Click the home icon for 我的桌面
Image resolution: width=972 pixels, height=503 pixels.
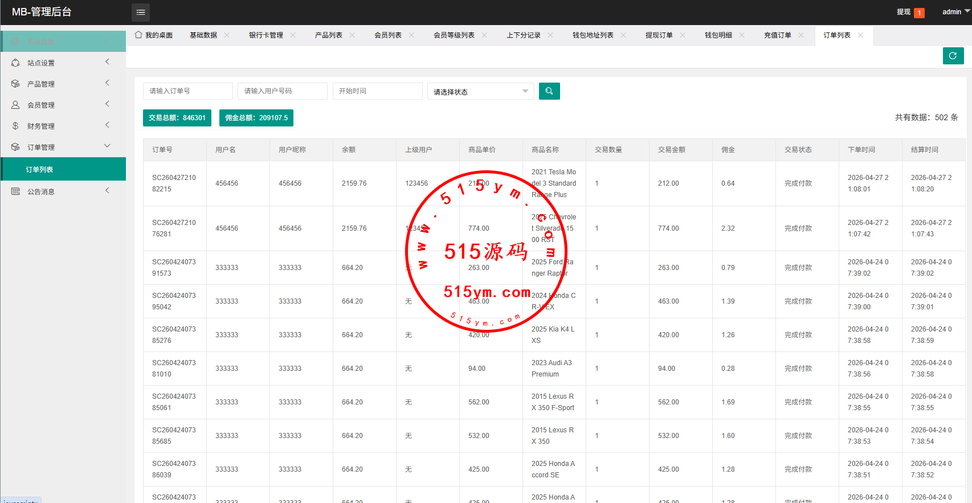[138, 35]
